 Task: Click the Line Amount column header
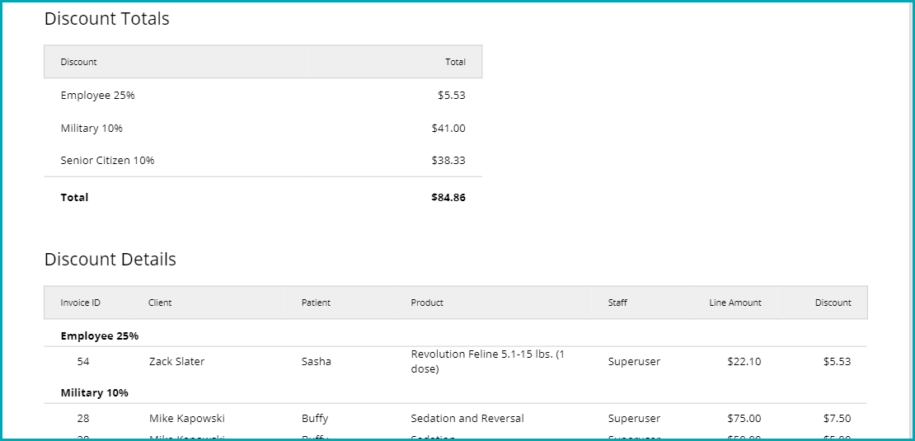[734, 303]
